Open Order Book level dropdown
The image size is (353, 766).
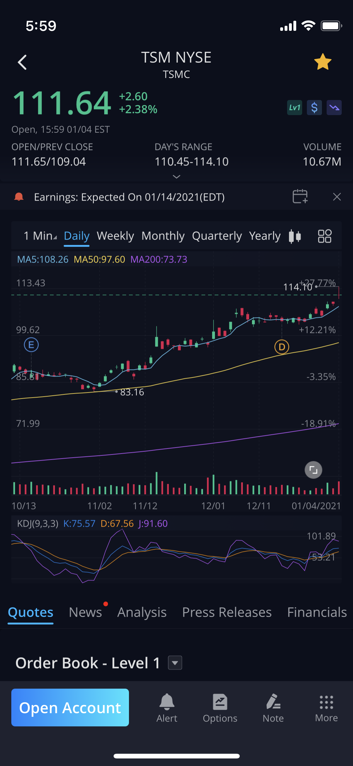tap(175, 663)
